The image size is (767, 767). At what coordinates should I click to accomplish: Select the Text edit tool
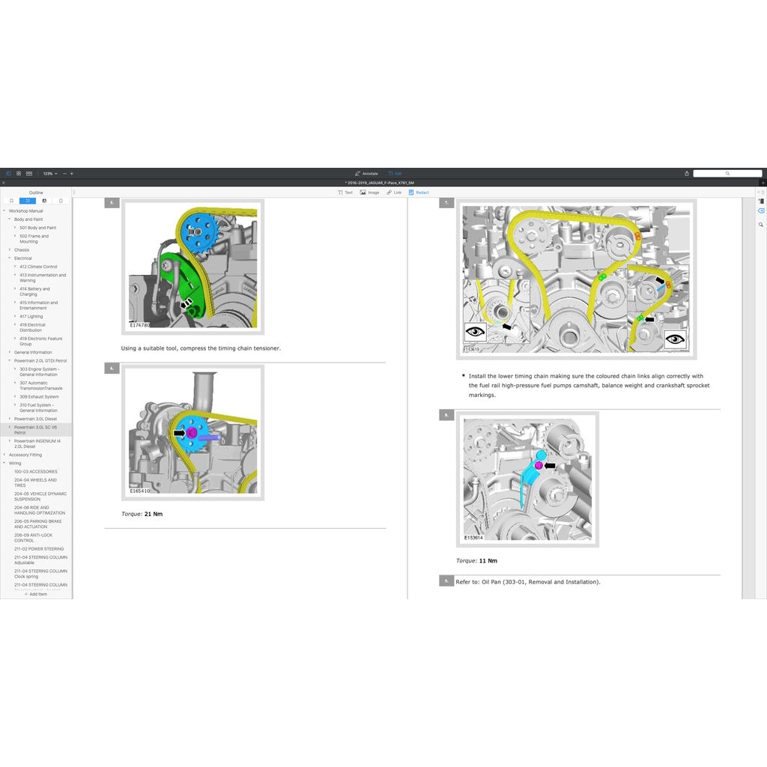pos(345,192)
